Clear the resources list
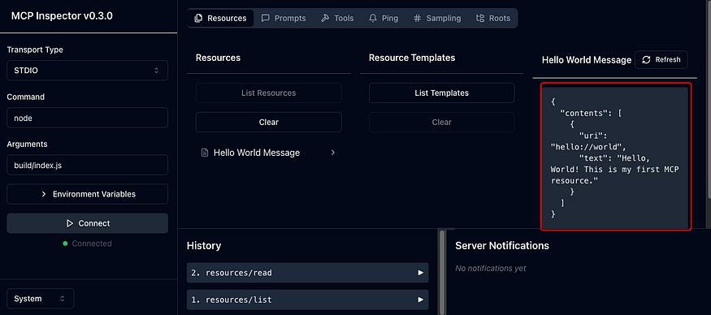711x315 pixels. (x=269, y=122)
